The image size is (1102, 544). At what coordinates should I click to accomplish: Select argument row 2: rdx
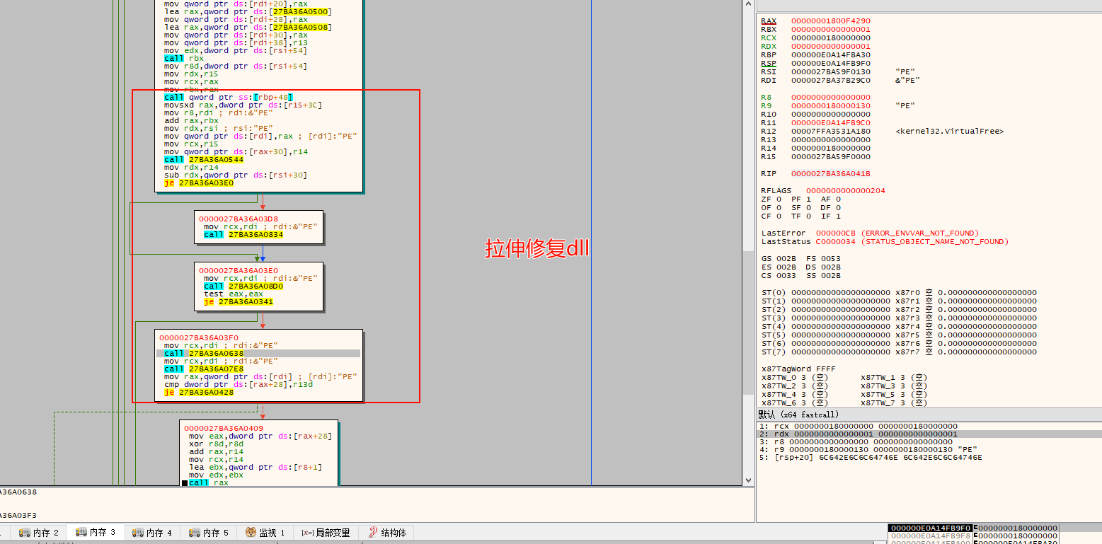point(929,434)
